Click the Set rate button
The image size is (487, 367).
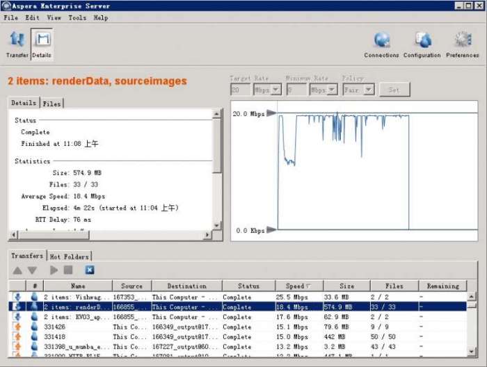point(394,90)
